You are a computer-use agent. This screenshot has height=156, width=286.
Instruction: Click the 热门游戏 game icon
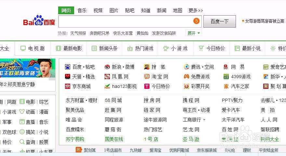click(x=130, y=48)
